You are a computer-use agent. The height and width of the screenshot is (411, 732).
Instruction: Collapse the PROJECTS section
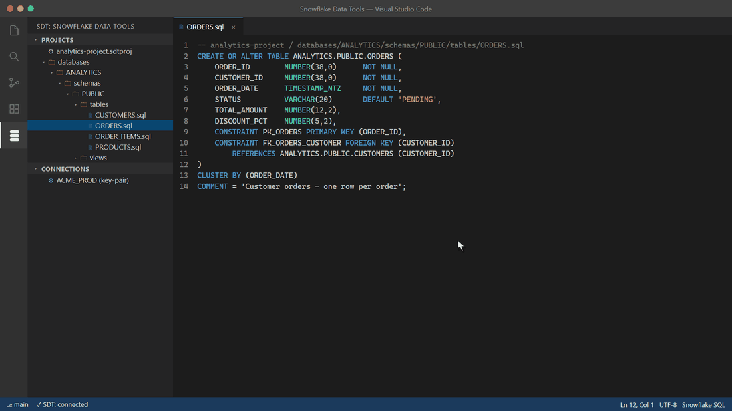coord(35,40)
